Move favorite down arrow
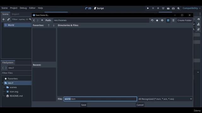Image resolution: width=202 pixels, height=113 pixels. (54, 25)
